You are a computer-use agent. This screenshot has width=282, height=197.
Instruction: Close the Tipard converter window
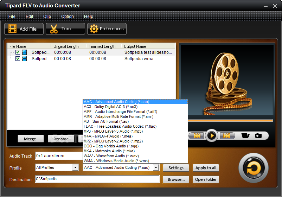tap(275, 6)
